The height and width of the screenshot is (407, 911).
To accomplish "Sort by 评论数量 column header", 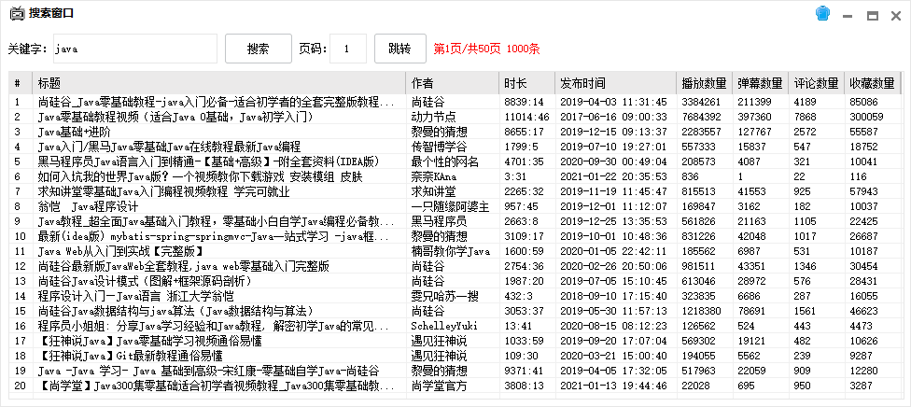I will pos(816,82).
